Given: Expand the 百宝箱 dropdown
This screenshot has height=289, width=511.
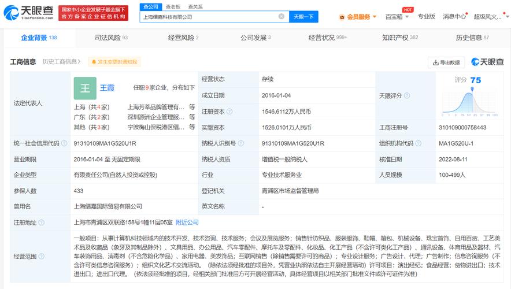Looking at the screenshot, I should [x=397, y=17].
